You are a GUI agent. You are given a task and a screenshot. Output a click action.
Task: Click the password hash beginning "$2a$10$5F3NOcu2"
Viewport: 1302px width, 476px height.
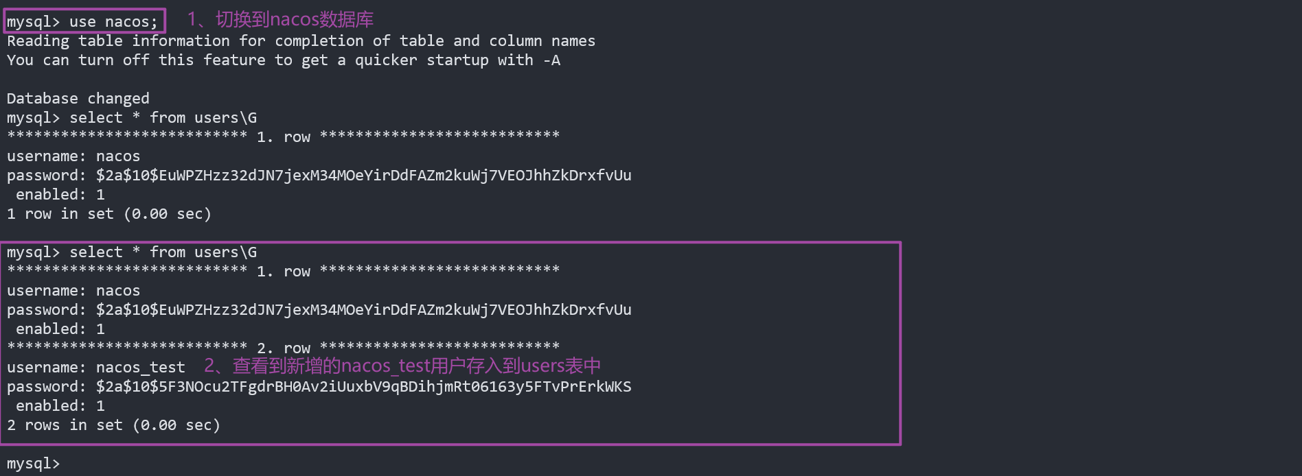[x=363, y=387]
